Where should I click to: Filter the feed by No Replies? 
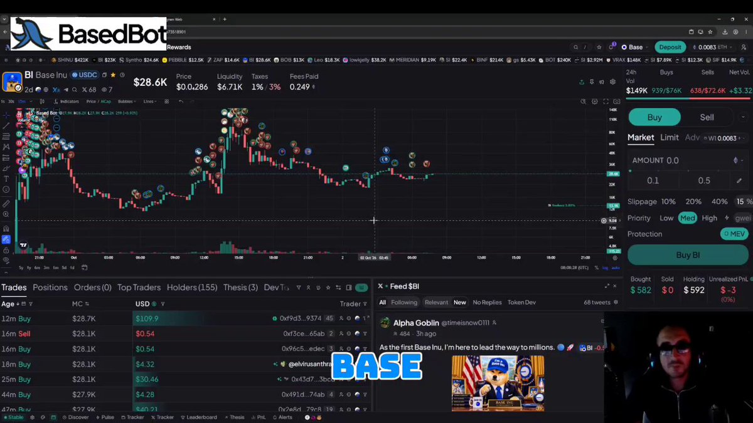pyautogui.click(x=487, y=302)
